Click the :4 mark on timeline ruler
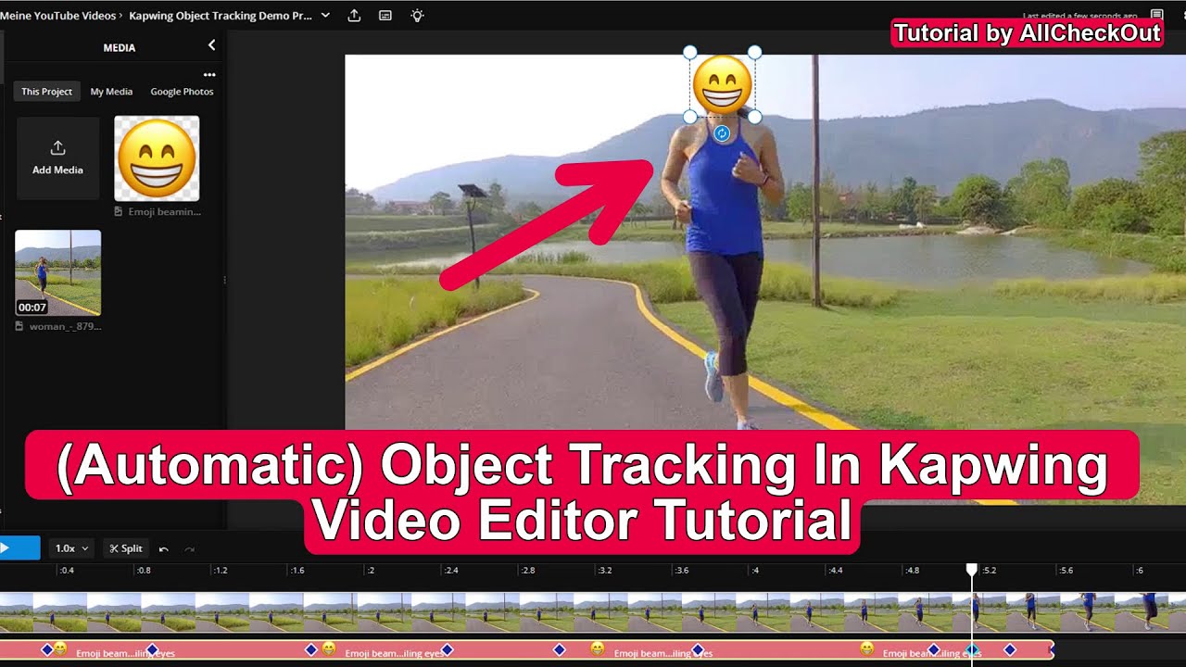 click(755, 571)
